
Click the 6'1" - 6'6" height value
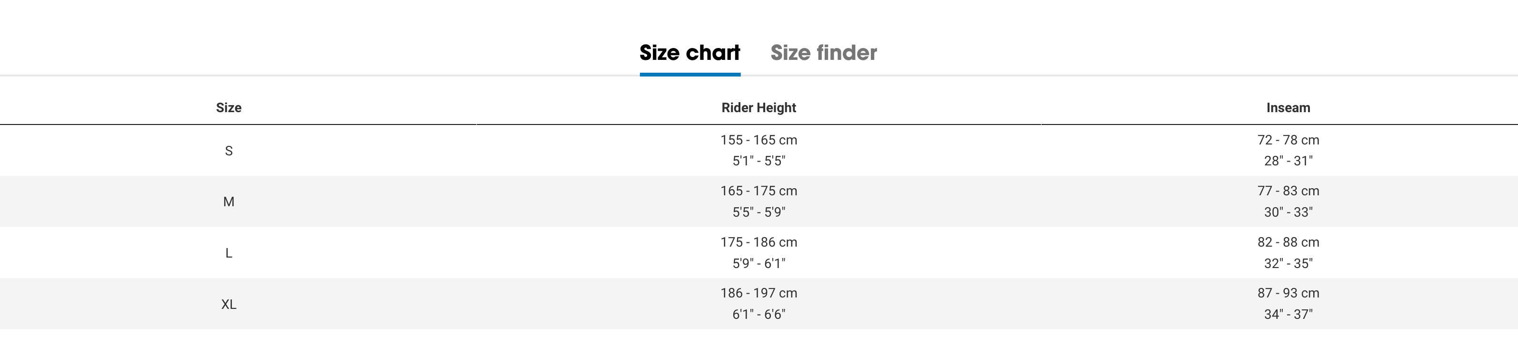[x=759, y=315]
